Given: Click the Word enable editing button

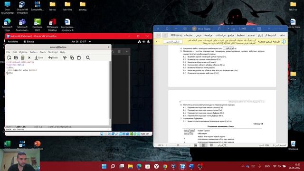Looking at the screenshot, I should point(172,42).
